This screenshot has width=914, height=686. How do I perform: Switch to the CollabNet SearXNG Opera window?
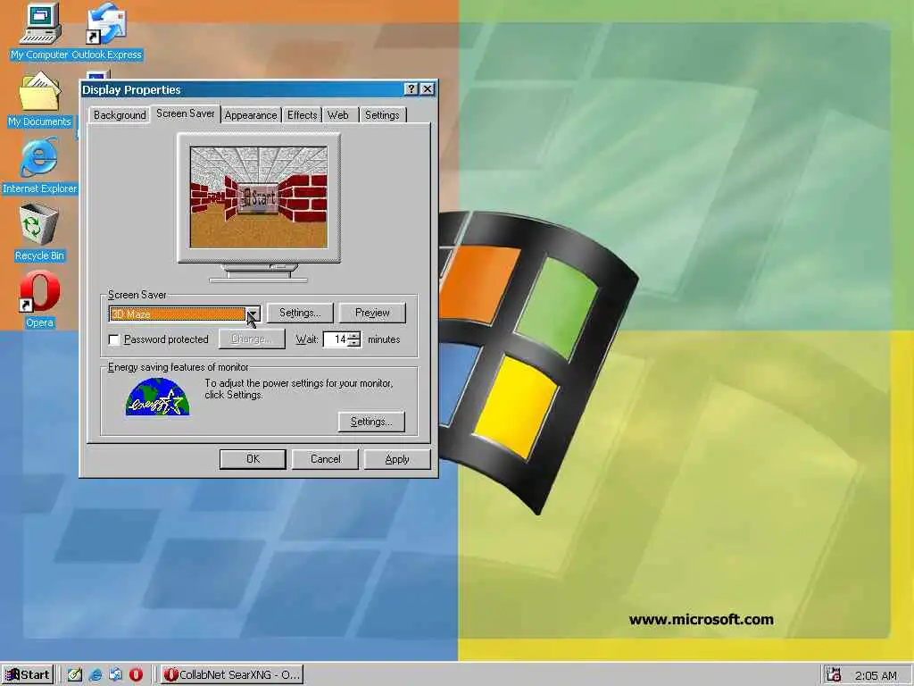click(231, 675)
